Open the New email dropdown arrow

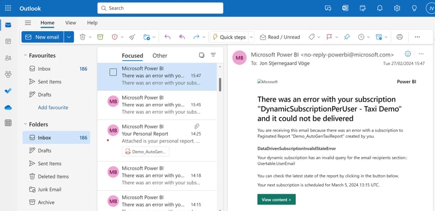69,37
